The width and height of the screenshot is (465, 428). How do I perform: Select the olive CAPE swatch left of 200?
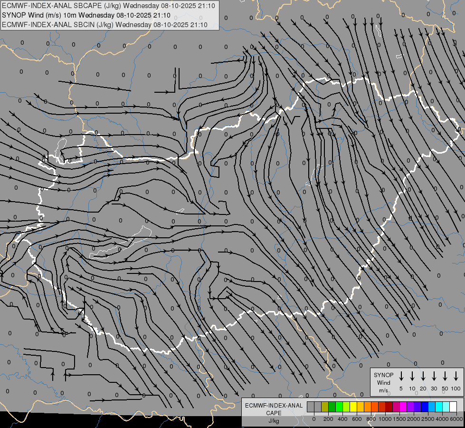pyautogui.click(x=325, y=407)
